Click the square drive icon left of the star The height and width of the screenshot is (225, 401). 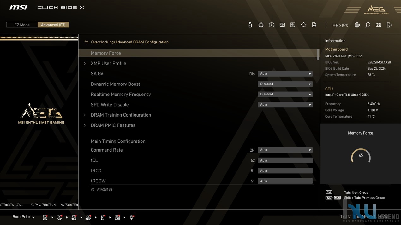[x=293, y=25]
